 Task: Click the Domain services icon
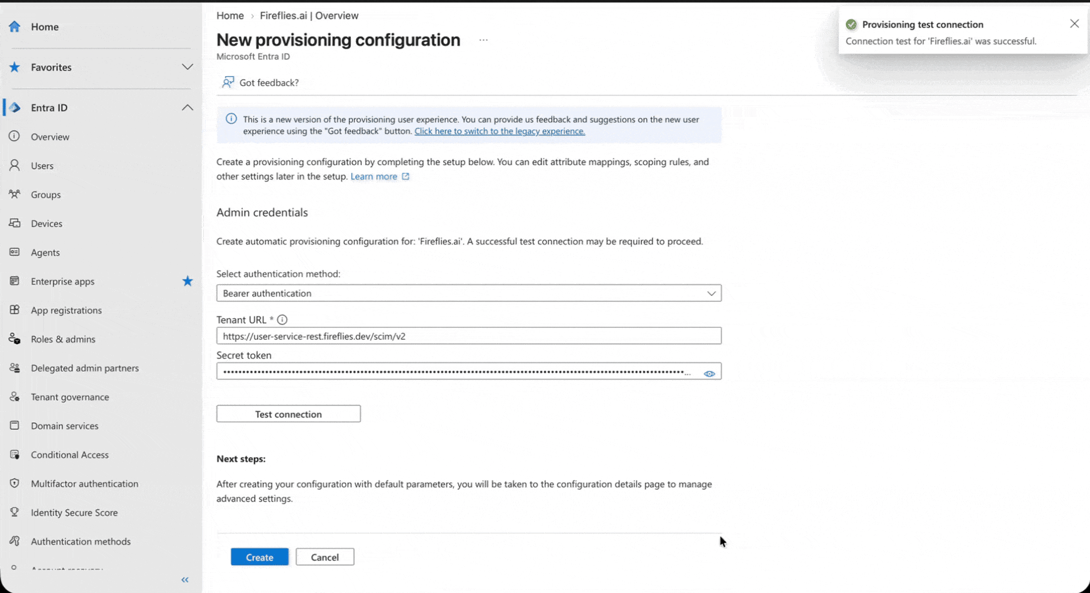(15, 425)
